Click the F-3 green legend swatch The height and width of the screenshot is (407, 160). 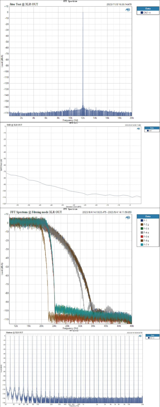(x=142, y=229)
